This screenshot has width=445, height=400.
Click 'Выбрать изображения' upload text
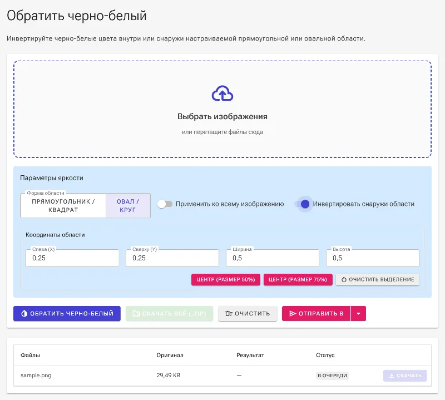(222, 116)
